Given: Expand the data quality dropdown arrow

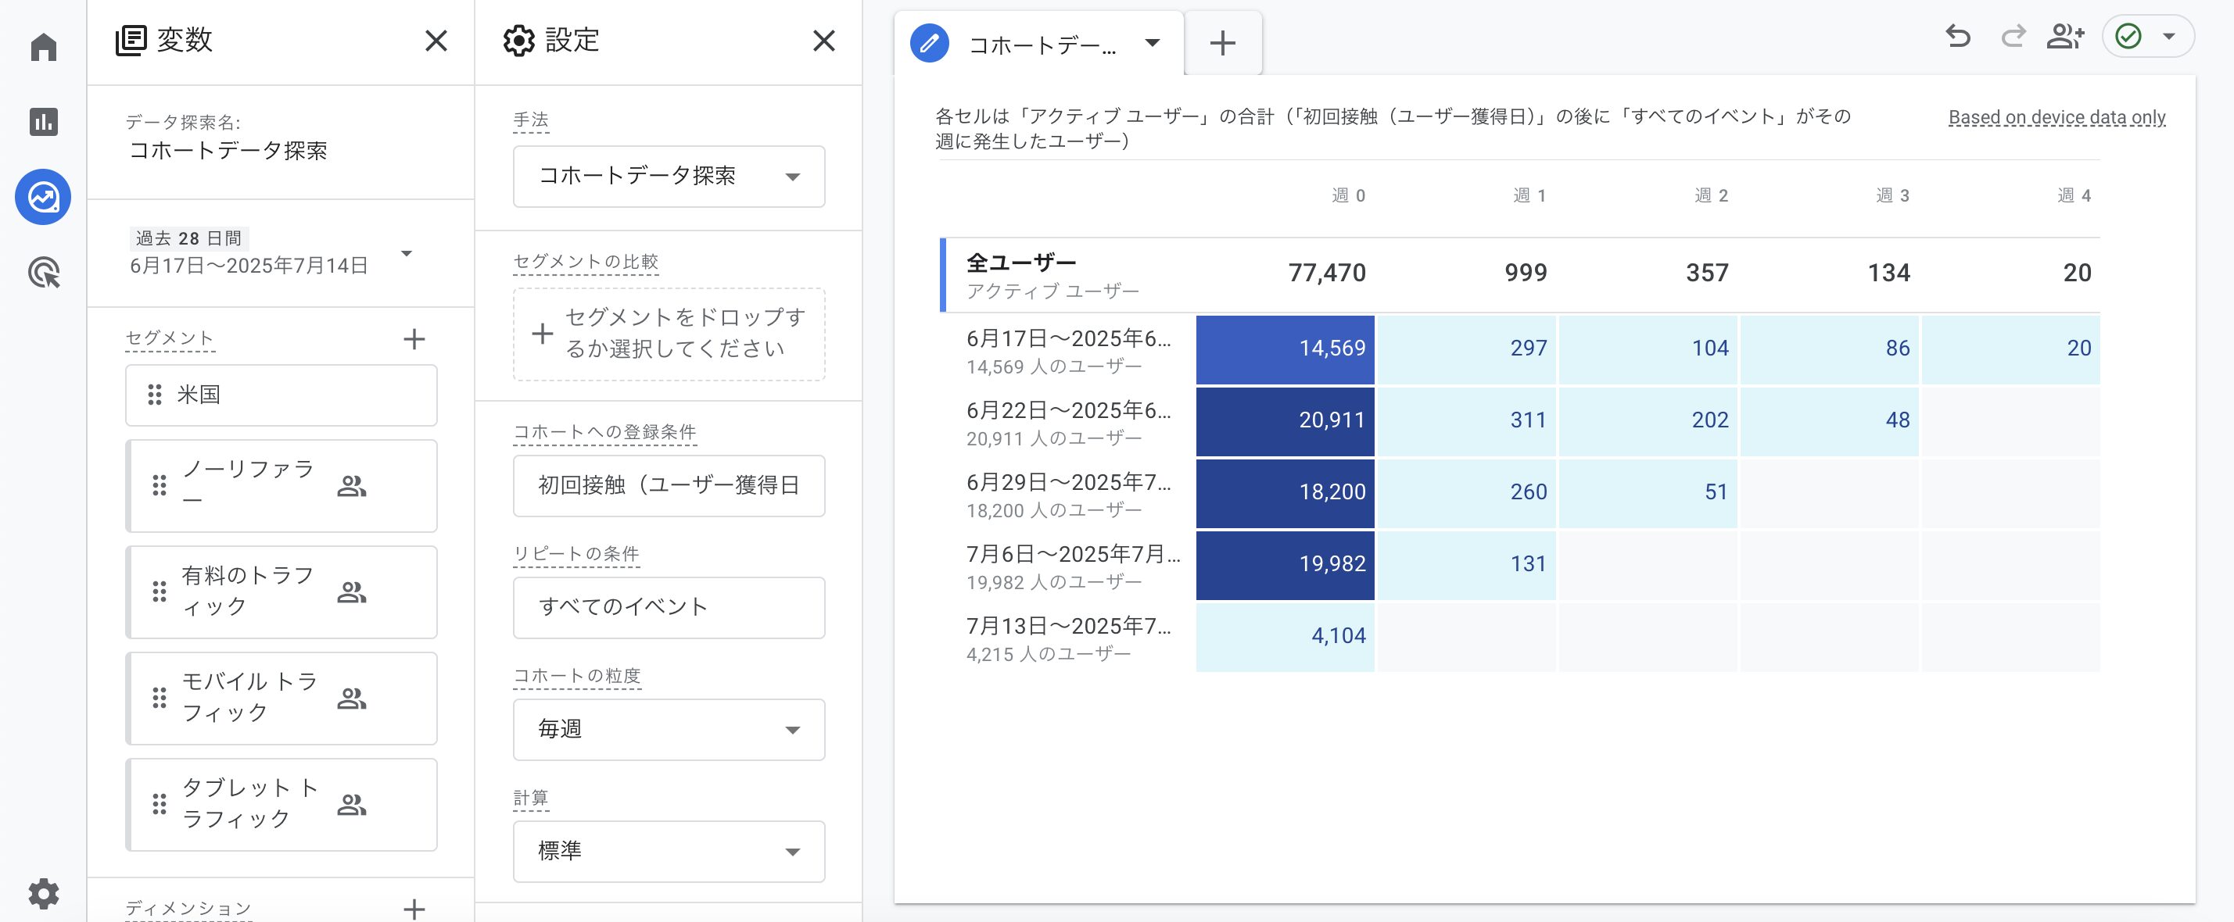Looking at the screenshot, I should (2169, 37).
